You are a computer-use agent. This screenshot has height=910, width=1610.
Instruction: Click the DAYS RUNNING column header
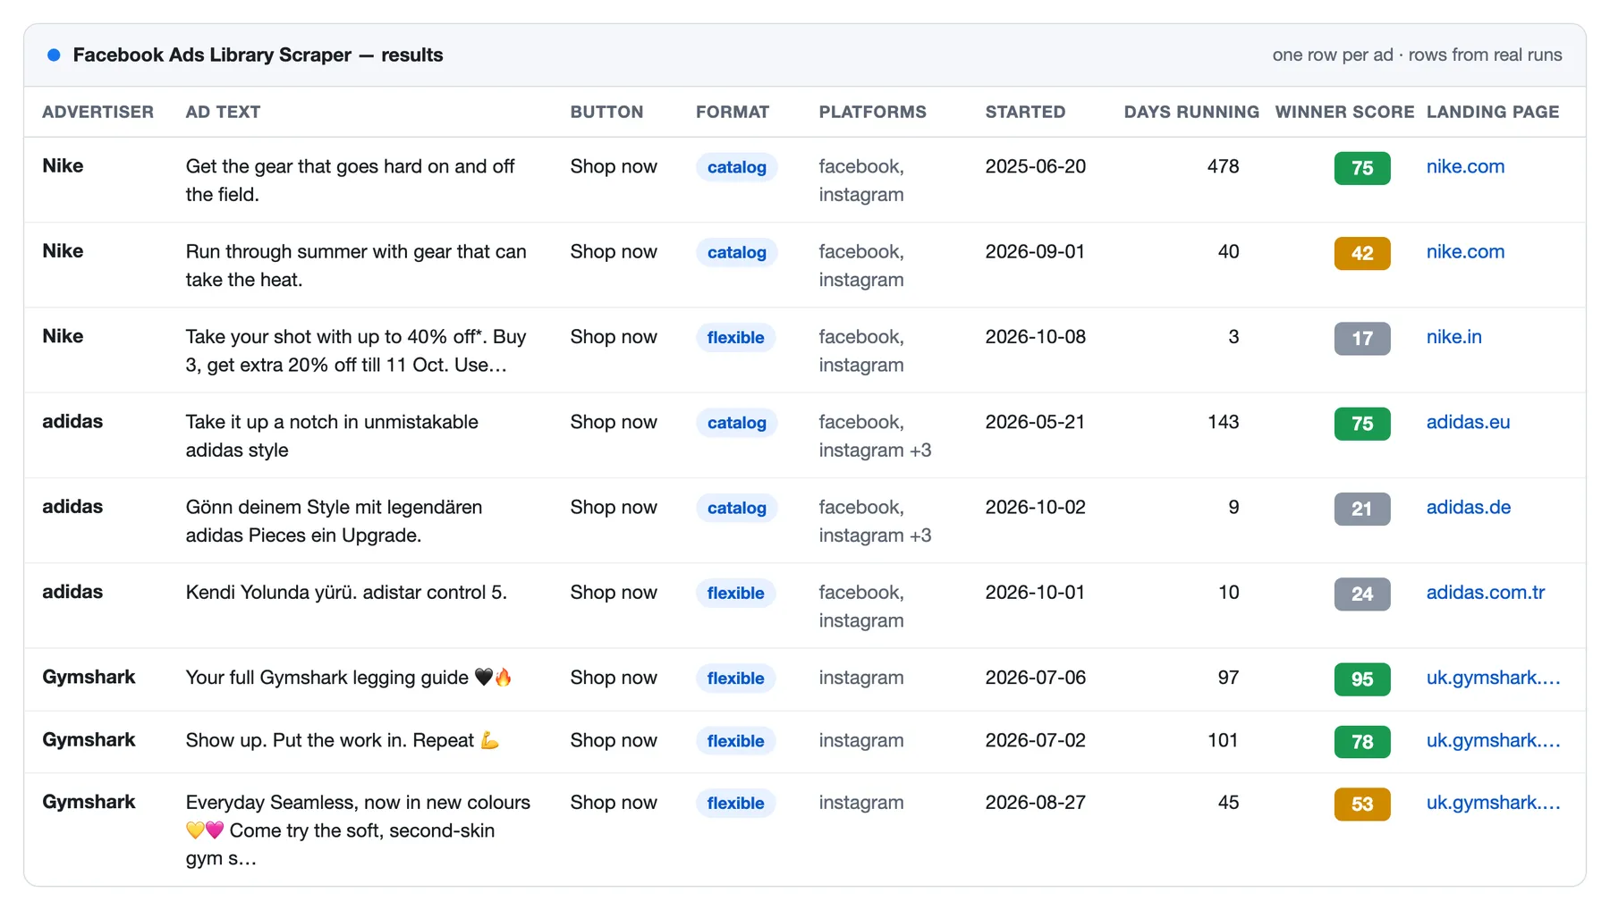click(1191, 112)
